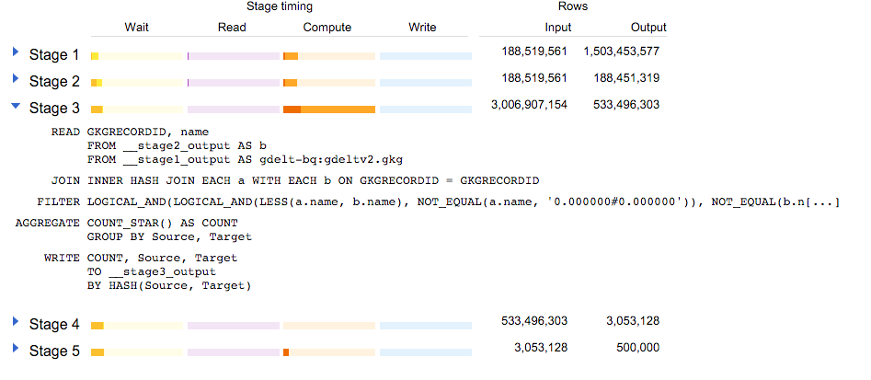Click Stage 2 read timing bar
This screenshot has width=871, height=380.
coord(233,84)
